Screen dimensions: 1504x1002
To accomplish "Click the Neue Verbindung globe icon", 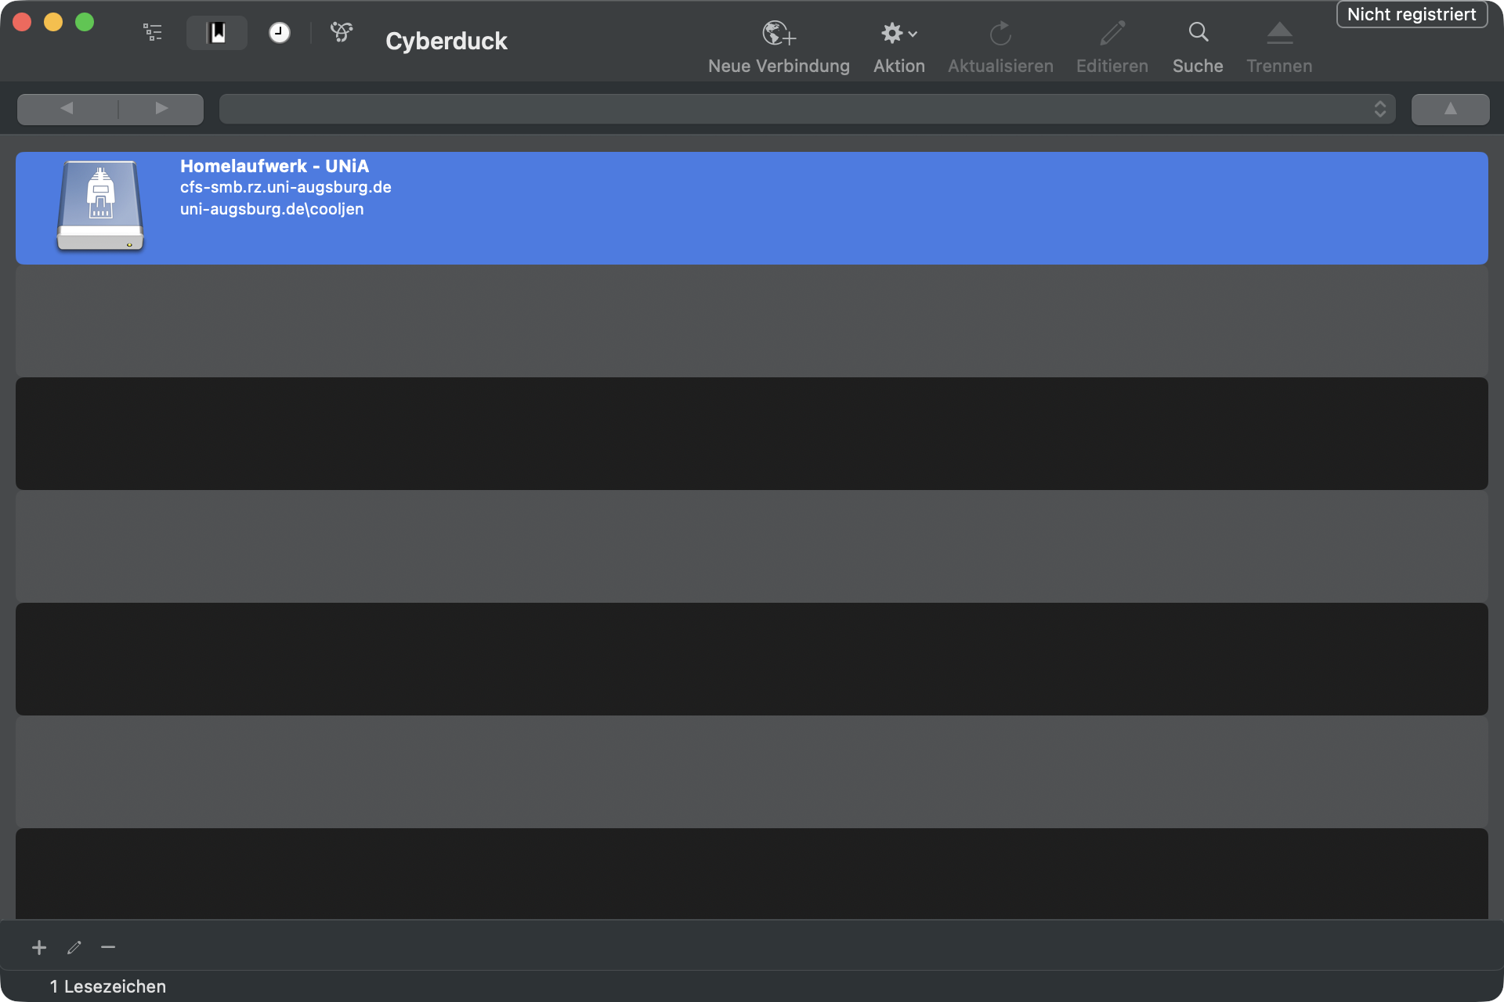I will [x=778, y=34].
